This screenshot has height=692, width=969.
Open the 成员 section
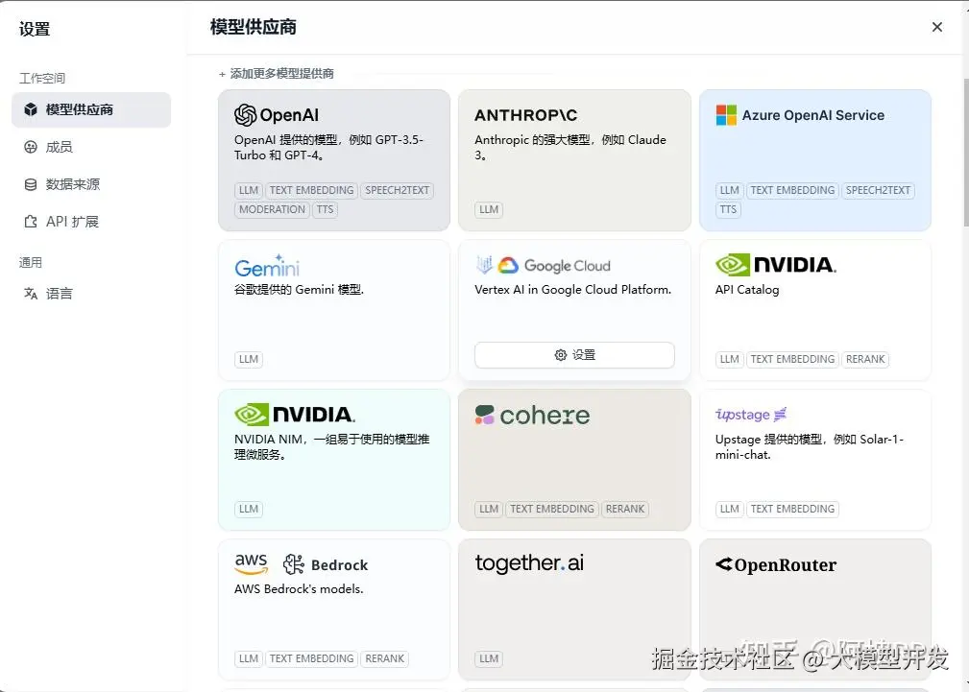tap(91, 147)
